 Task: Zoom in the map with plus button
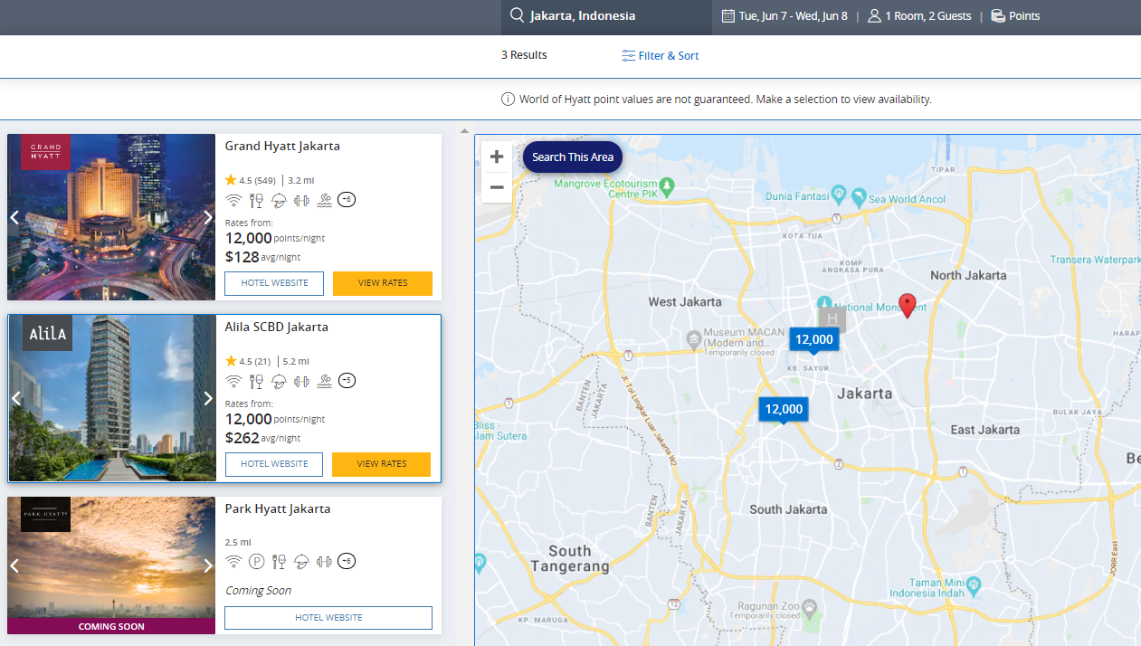(497, 157)
